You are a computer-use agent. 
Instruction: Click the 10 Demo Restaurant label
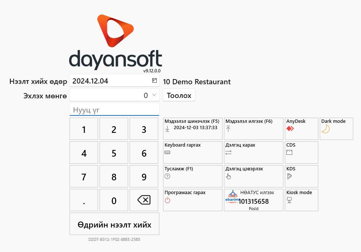tap(197, 82)
